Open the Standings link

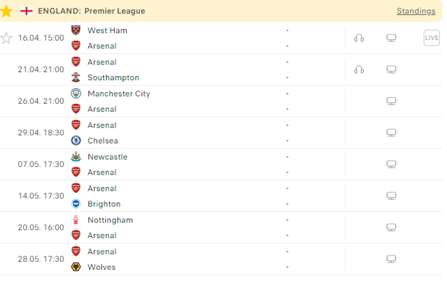pos(416,11)
